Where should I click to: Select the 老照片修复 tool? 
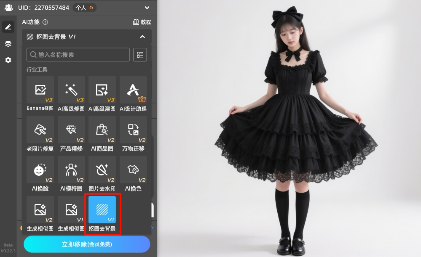pyautogui.click(x=40, y=130)
